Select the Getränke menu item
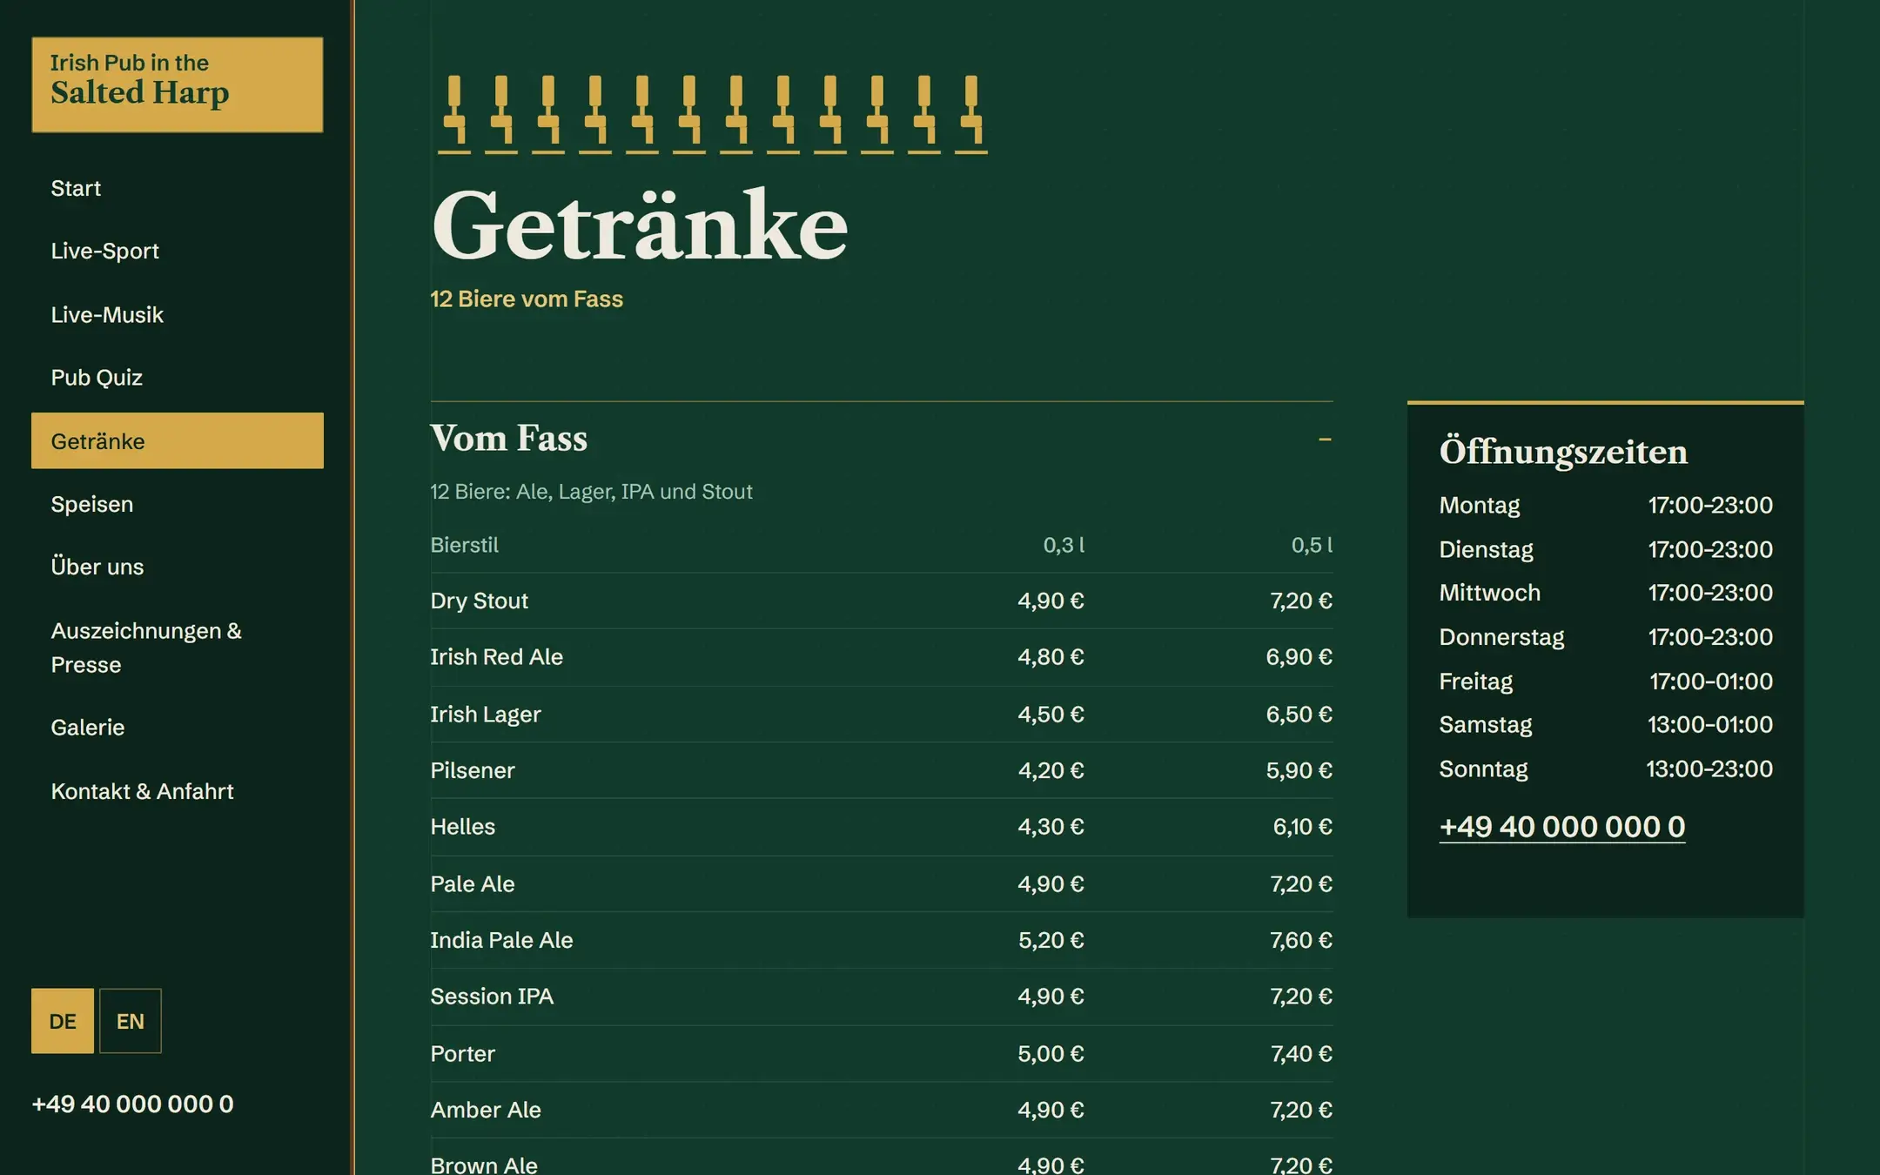 tap(177, 440)
